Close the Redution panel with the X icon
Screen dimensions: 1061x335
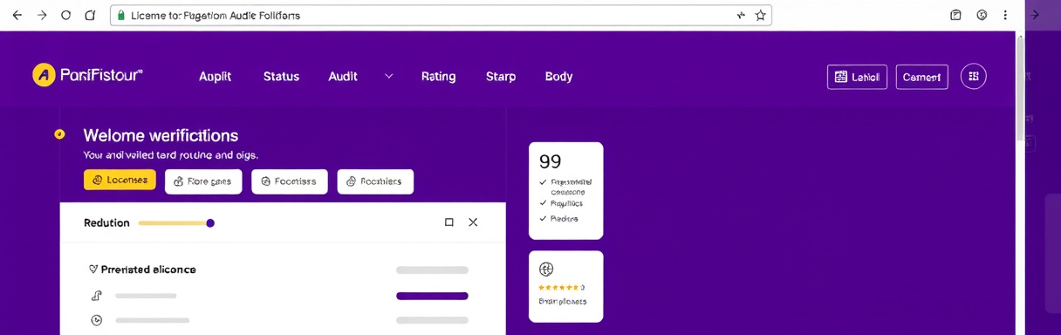pos(473,222)
